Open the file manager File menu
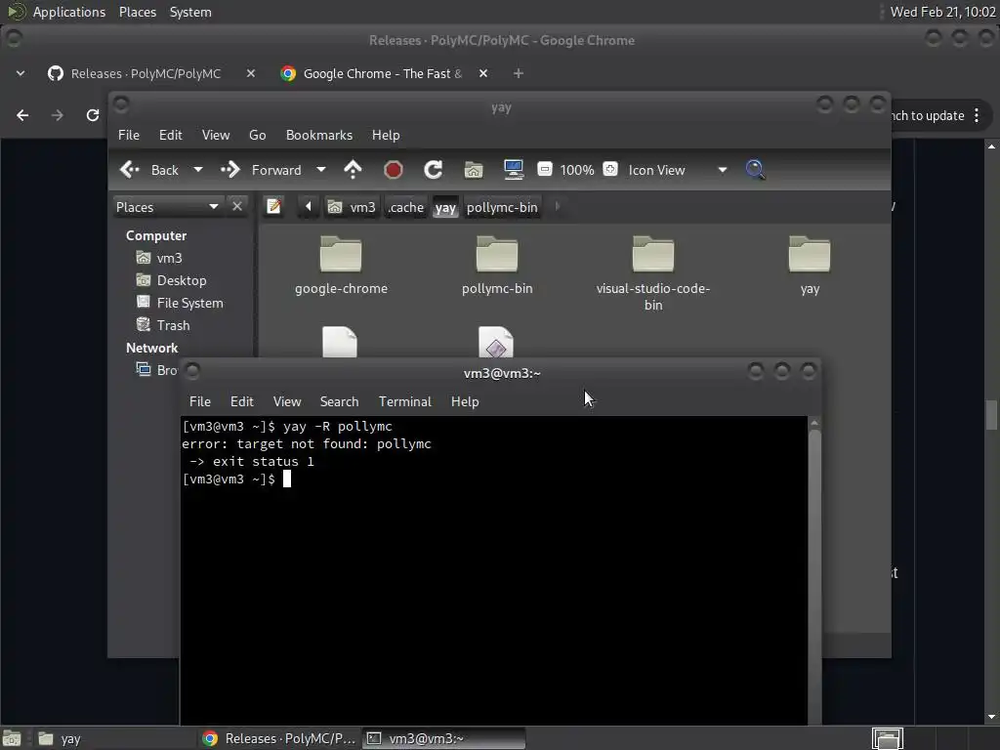This screenshot has height=750, width=1000. coord(128,135)
